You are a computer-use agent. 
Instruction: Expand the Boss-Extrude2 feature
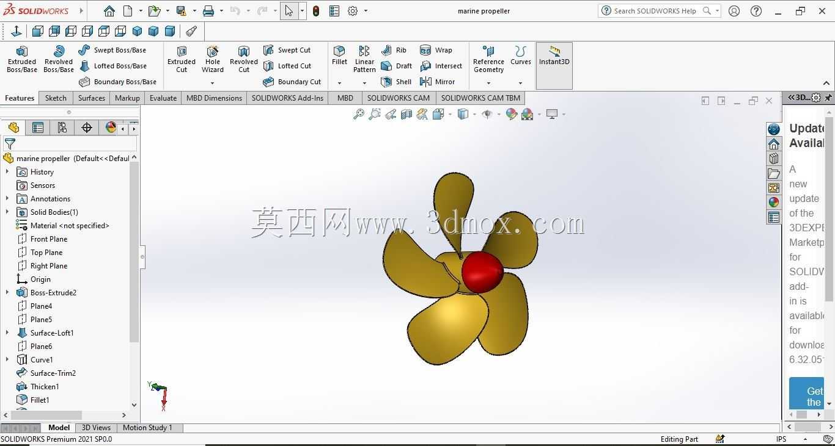click(7, 293)
